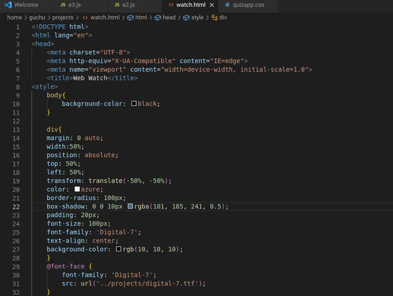Click the JS icon on the e3.js tab

(x=63, y=5)
